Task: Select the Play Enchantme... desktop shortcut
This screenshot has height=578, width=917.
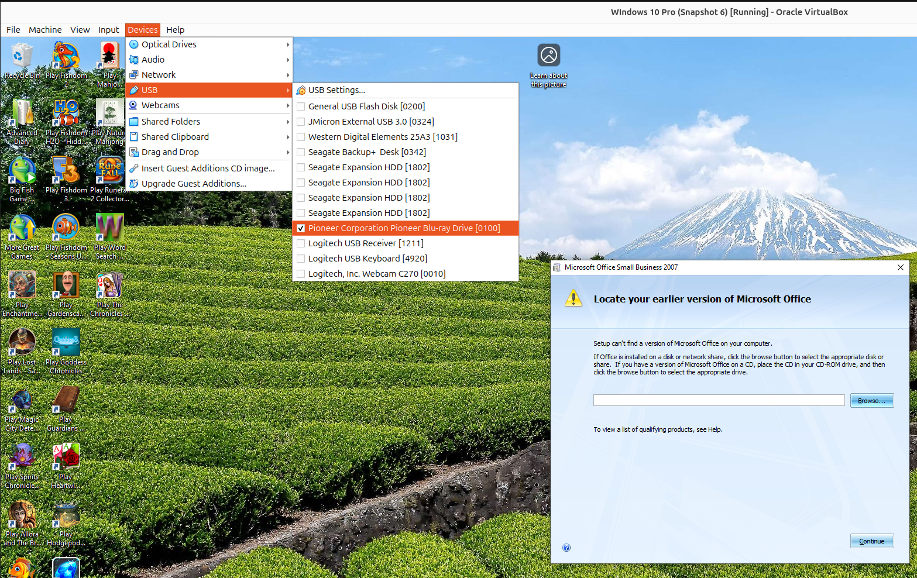Action: click(x=22, y=294)
